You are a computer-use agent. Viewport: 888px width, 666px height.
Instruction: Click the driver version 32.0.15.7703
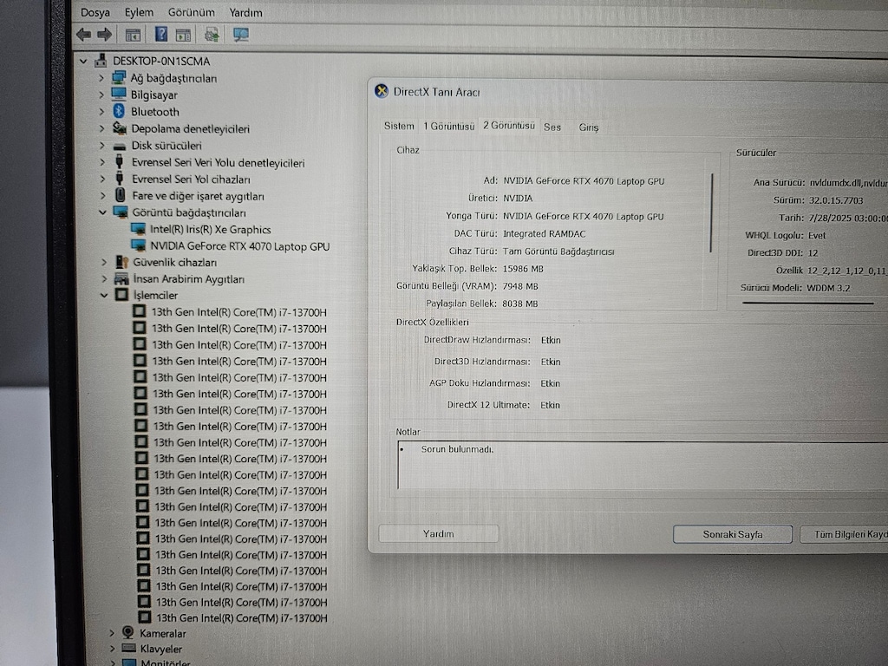pos(836,200)
